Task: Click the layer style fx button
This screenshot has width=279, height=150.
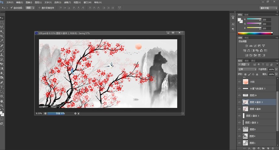Action: click(x=249, y=148)
